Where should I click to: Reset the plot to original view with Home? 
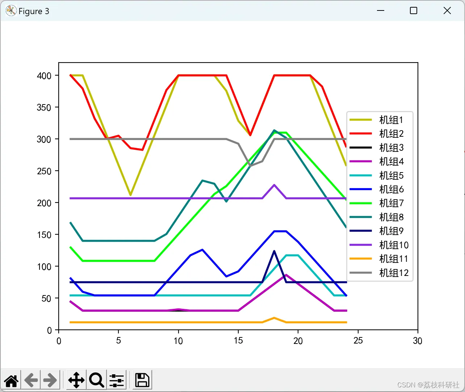pos(11,380)
